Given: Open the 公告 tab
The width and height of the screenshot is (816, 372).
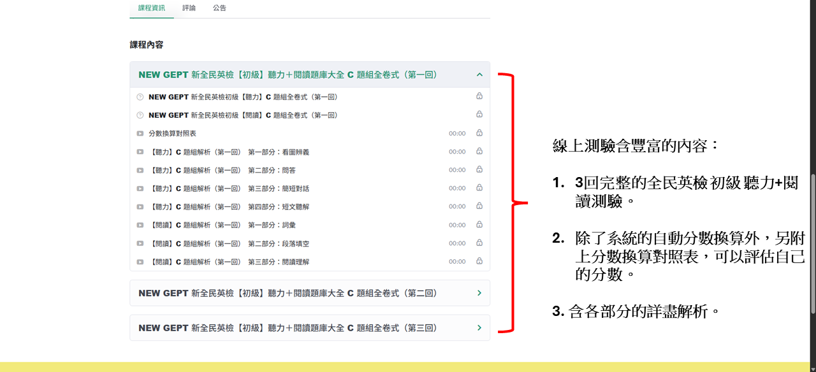Looking at the screenshot, I should pyautogui.click(x=219, y=8).
